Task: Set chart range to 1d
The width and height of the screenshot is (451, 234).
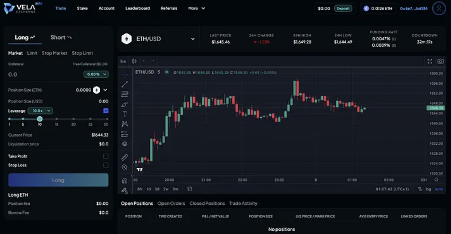Action: (x=148, y=189)
